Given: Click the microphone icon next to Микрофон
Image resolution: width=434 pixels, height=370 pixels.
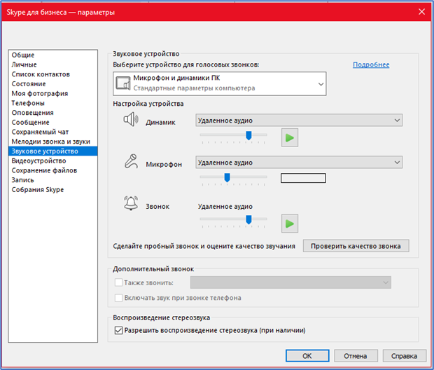Looking at the screenshot, I should point(131,161).
